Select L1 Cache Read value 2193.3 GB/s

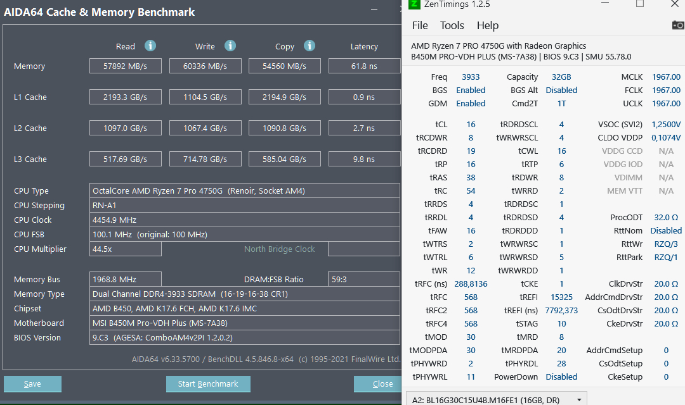126,97
